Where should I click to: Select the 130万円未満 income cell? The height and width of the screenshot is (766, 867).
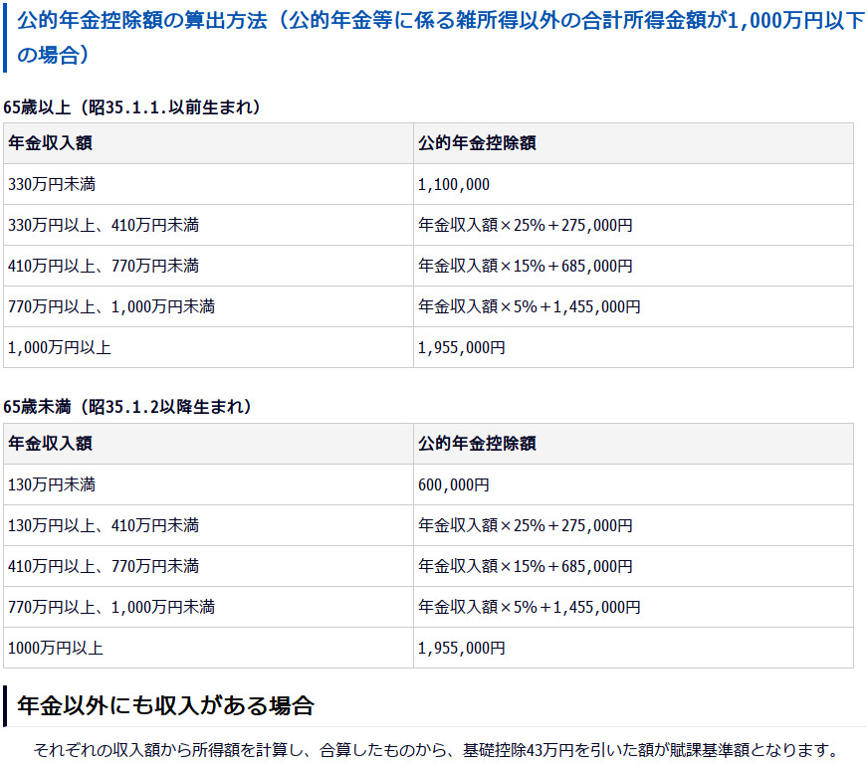coord(52,484)
